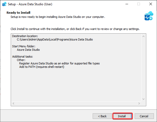Cancel the installation
Viewport: 157px width, 122px height.
(144, 116)
